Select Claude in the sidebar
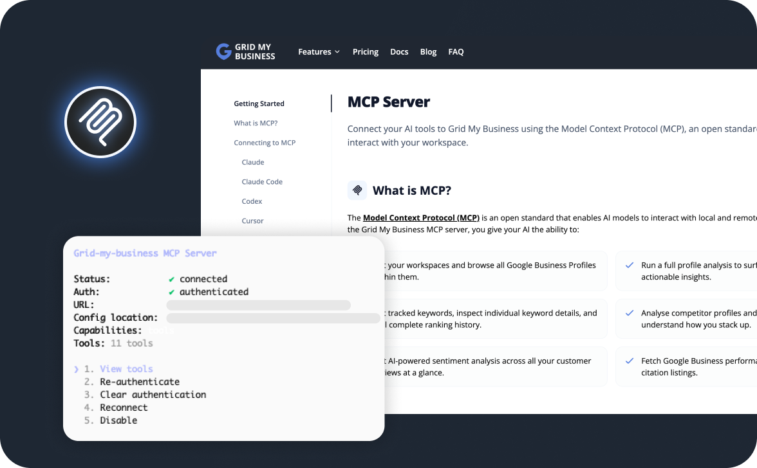Screen dimensions: 757x468 pos(253,162)
